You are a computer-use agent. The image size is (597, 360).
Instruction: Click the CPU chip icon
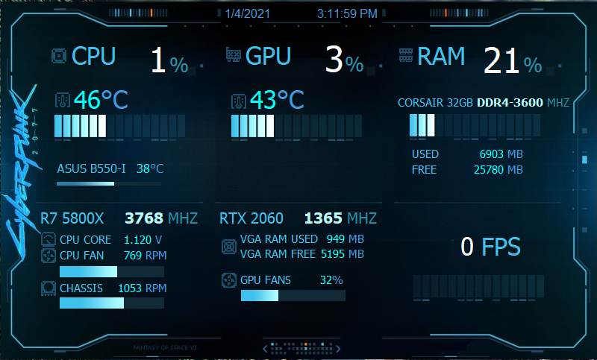coord(58,57)
